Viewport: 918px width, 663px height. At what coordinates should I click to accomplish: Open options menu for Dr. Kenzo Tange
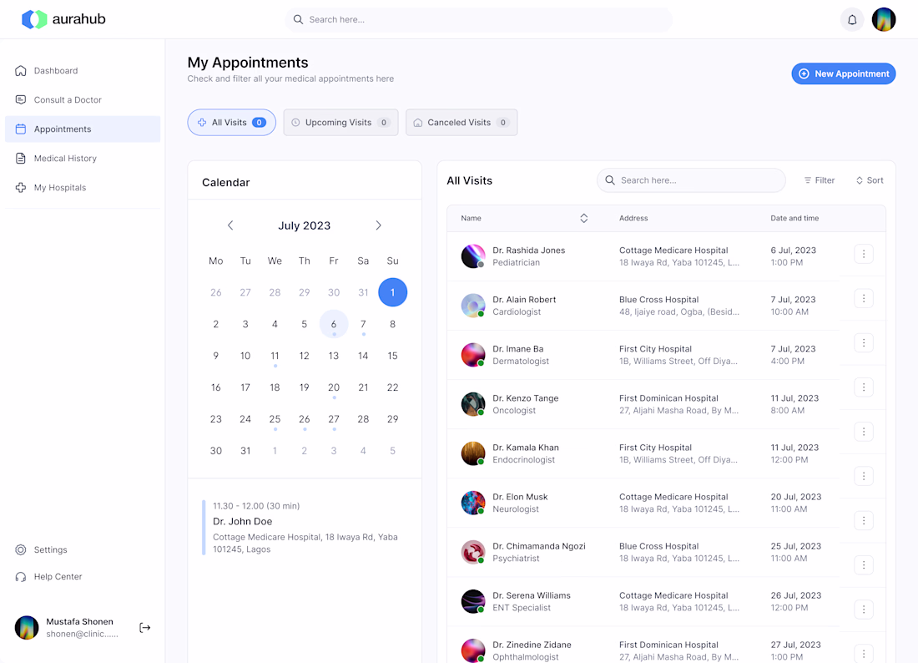click(864, 387)
